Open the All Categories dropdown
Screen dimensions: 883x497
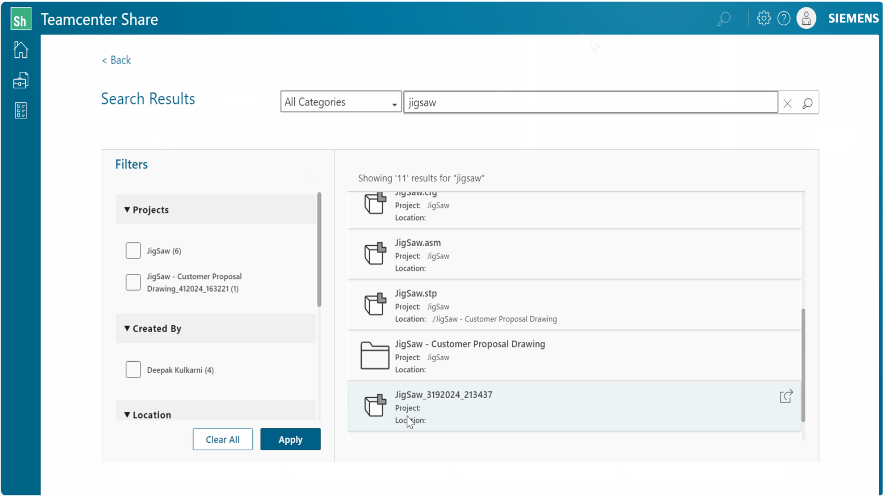pyautogui.click(x=395, y=102)
